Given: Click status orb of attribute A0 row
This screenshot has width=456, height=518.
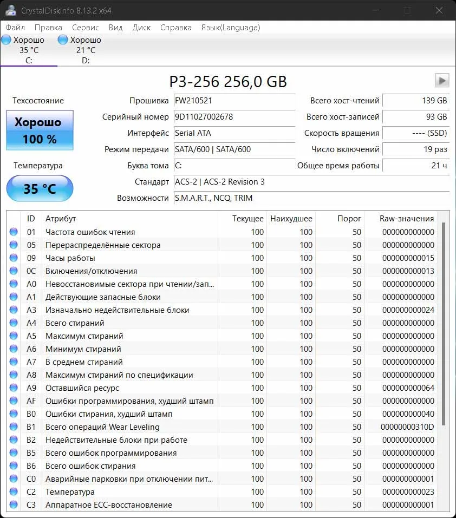Looking at the screenshot, I should (x=14, y=284).
